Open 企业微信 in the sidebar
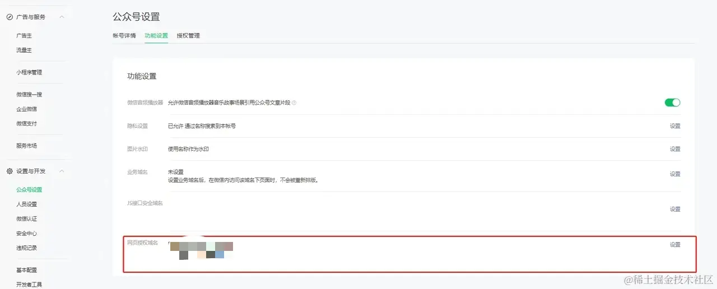717x289 pixels. tap(26, 109)
